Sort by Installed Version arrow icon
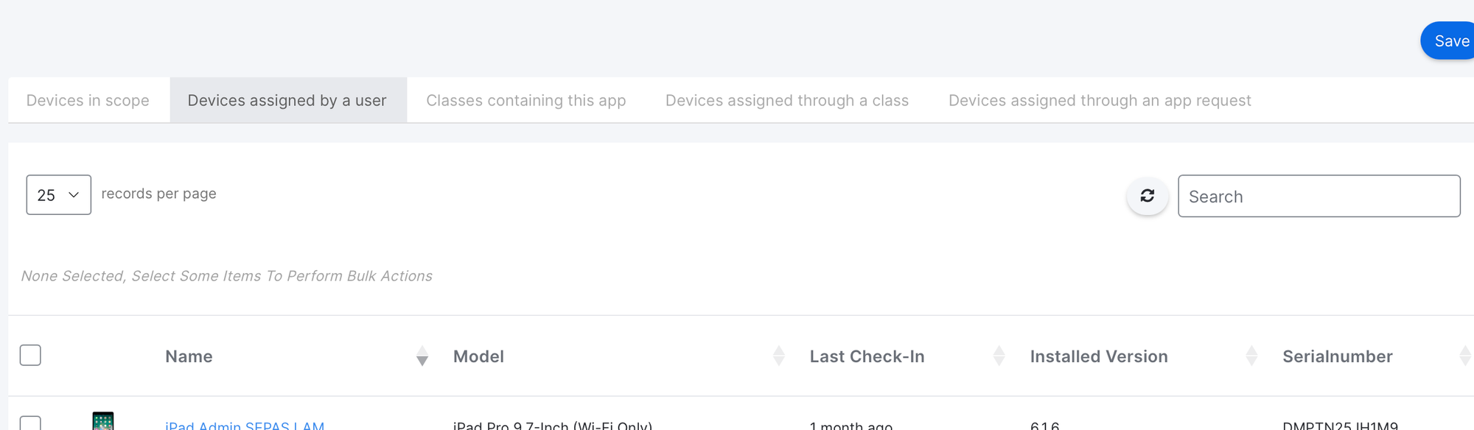 pyautogui.click(x=1251, y=356)
